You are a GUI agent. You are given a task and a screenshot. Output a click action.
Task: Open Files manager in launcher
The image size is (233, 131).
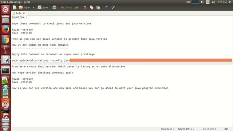click(5, 19)
